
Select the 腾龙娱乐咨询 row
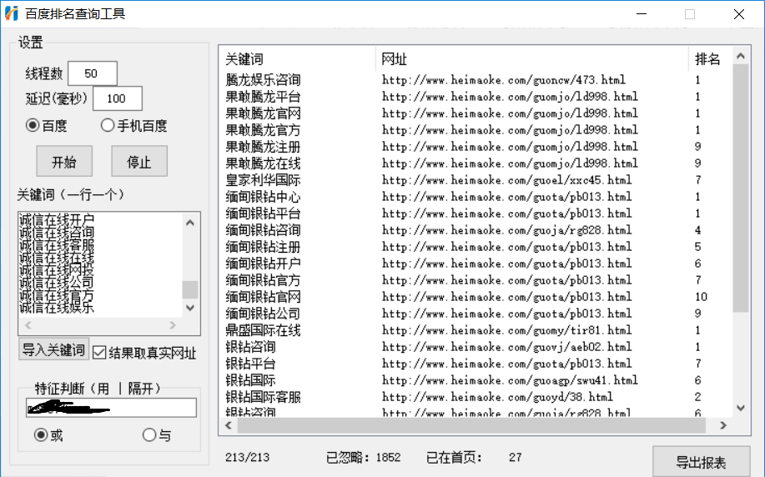(x=476, y=79)
